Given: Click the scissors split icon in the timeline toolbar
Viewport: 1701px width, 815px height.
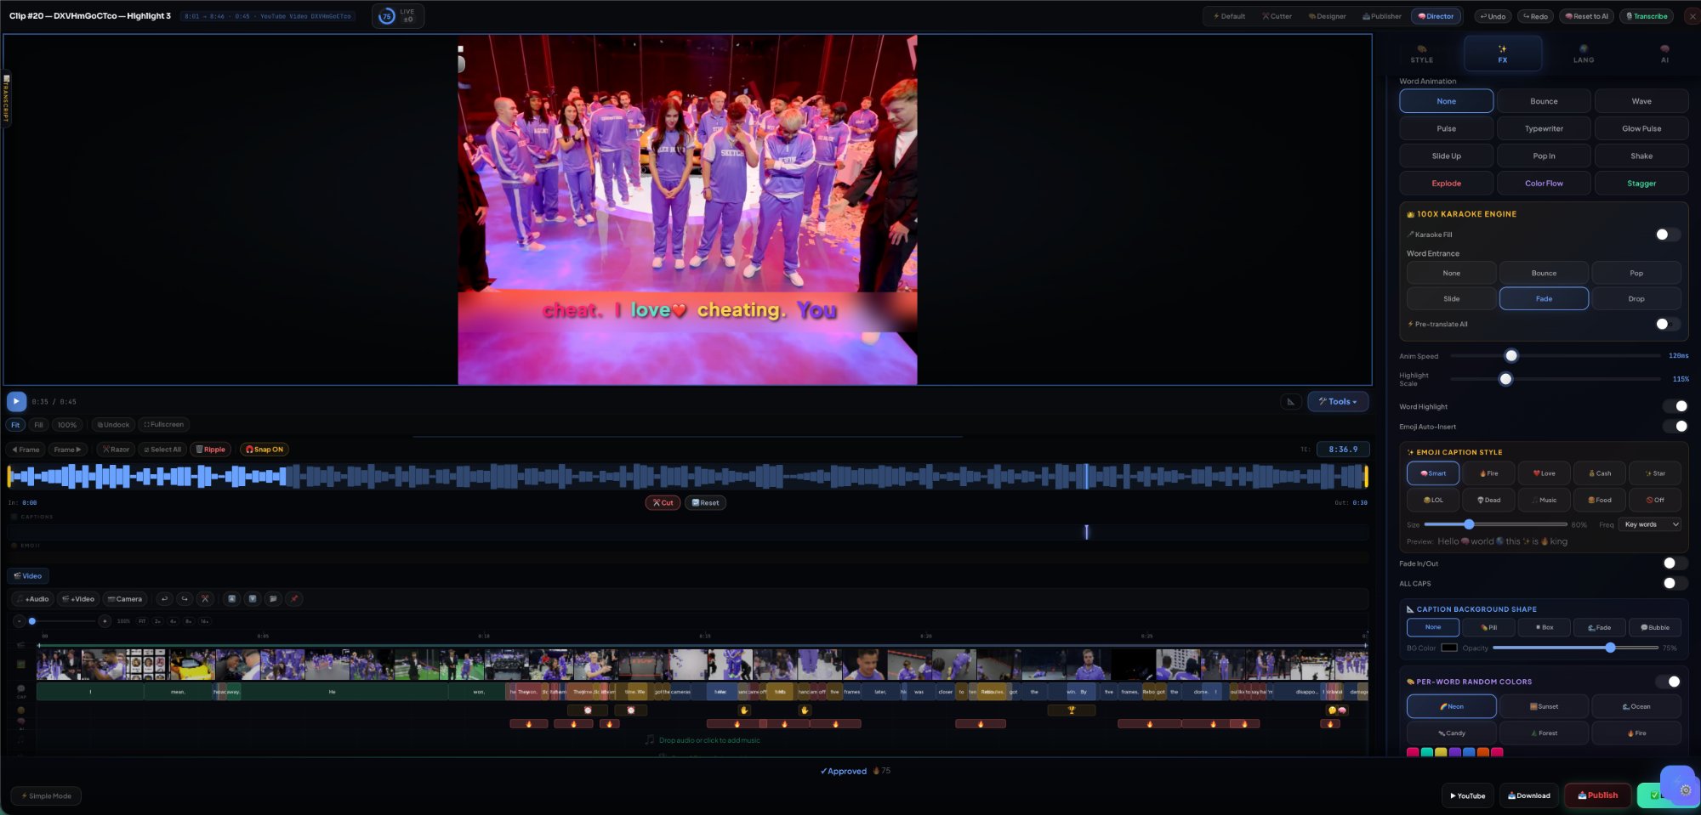Looking at the screenshot, I should click(x=205, y=599).
